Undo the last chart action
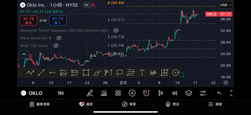The image size is (251, 115). click(219, 93)
